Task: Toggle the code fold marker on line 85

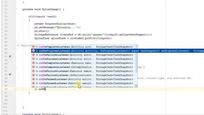Action: point(16,49)
